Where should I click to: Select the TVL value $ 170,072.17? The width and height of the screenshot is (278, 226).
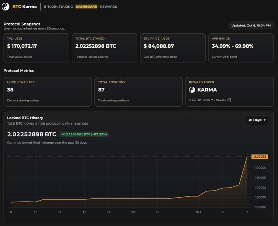coord(22,46)
